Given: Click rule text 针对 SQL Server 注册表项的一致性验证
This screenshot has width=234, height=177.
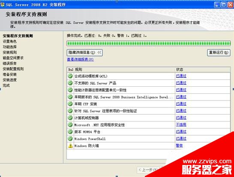Looking at the screenshot, I should 105,111.
